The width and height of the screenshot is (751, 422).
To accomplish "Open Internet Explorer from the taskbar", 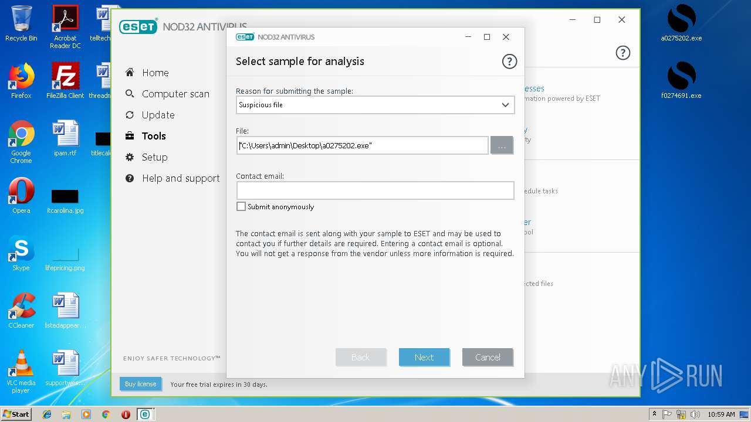I will coord(47,414).
